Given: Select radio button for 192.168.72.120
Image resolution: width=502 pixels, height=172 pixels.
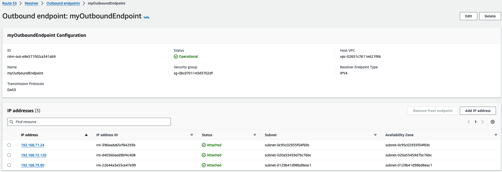Looking at the screenshot, I should click(9, 155).
